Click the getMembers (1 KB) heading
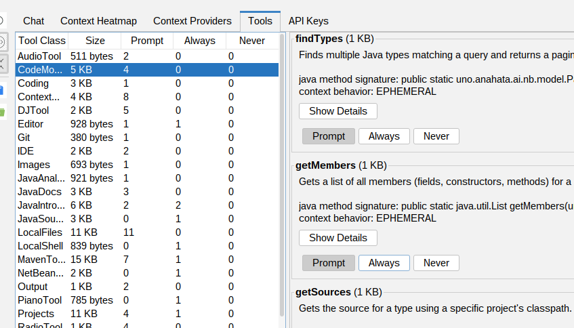Screen dimensions: 574x328 [x=341, y=165]
